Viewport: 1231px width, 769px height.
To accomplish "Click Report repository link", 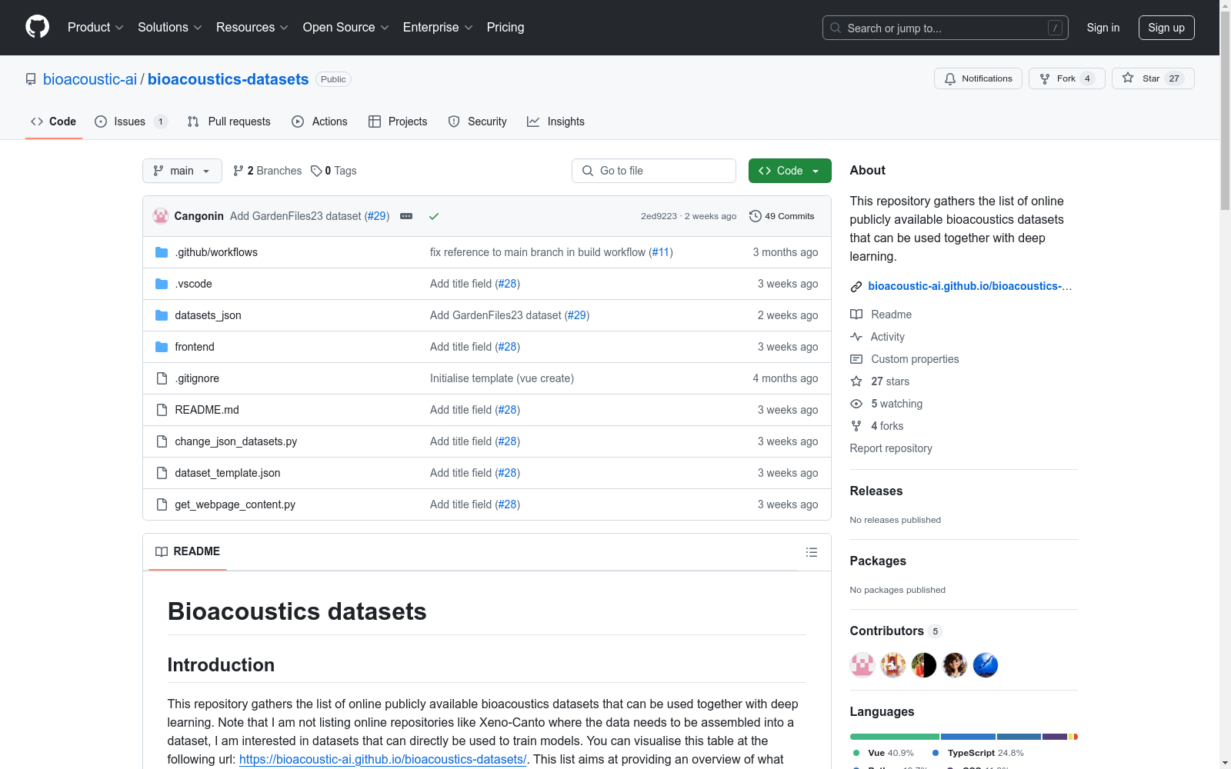I will [891, 448].
